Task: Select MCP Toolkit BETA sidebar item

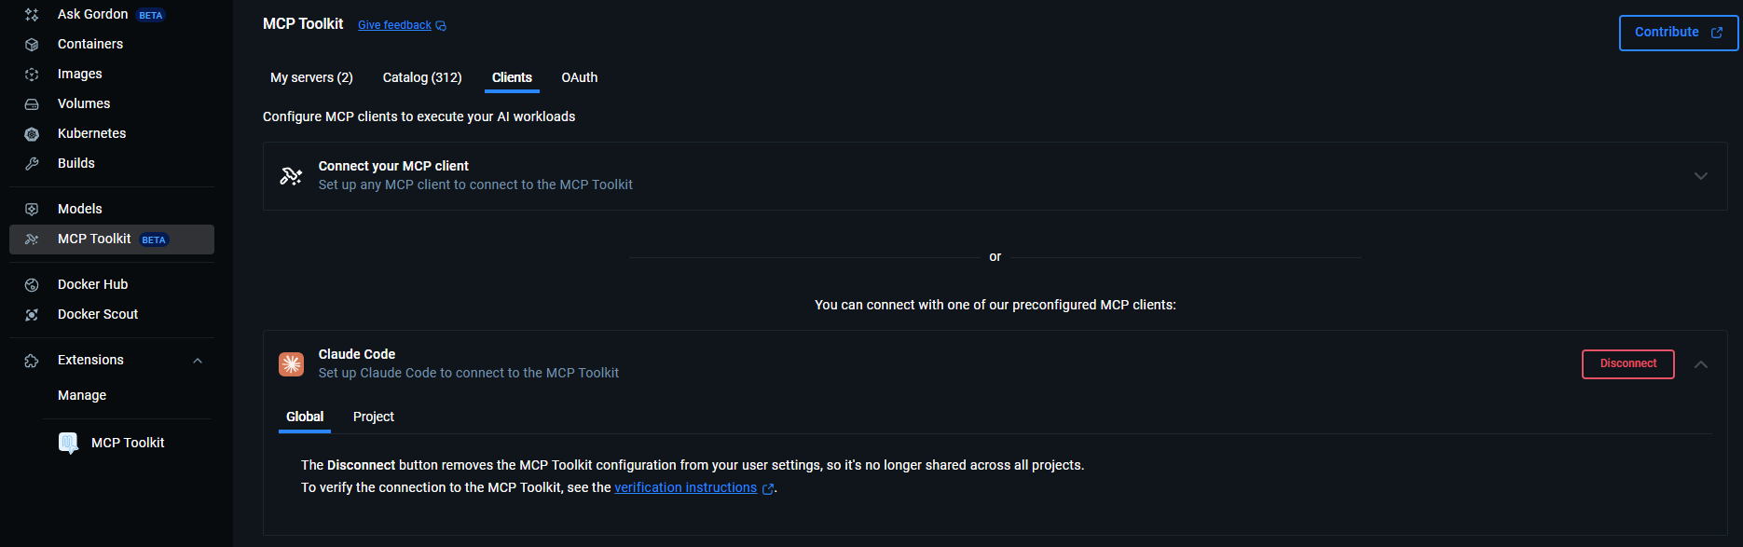Action: (x=112, y=239)
